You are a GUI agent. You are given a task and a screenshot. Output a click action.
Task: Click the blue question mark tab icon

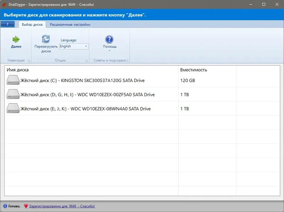(x=8, y=24)
